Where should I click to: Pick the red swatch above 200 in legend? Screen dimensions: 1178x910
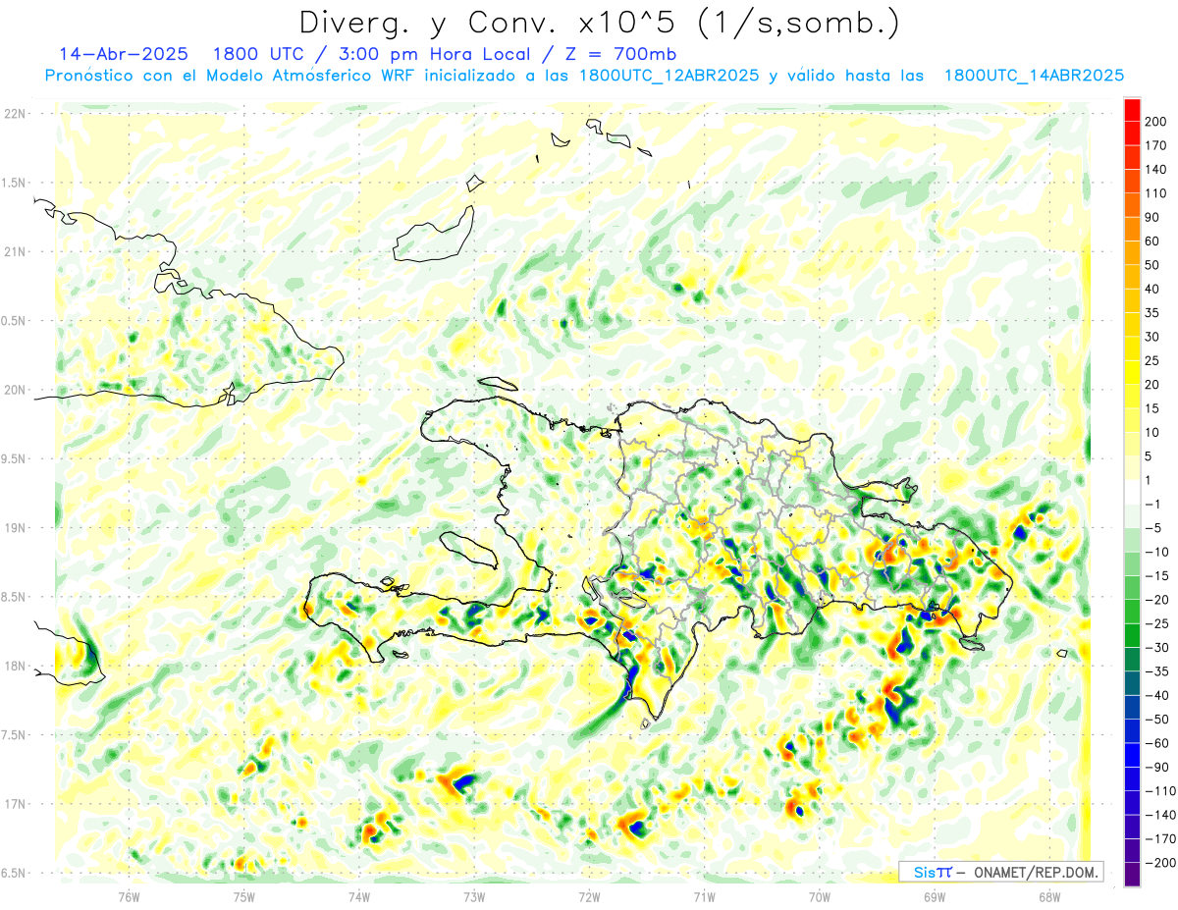click(x=1132, y=110)
